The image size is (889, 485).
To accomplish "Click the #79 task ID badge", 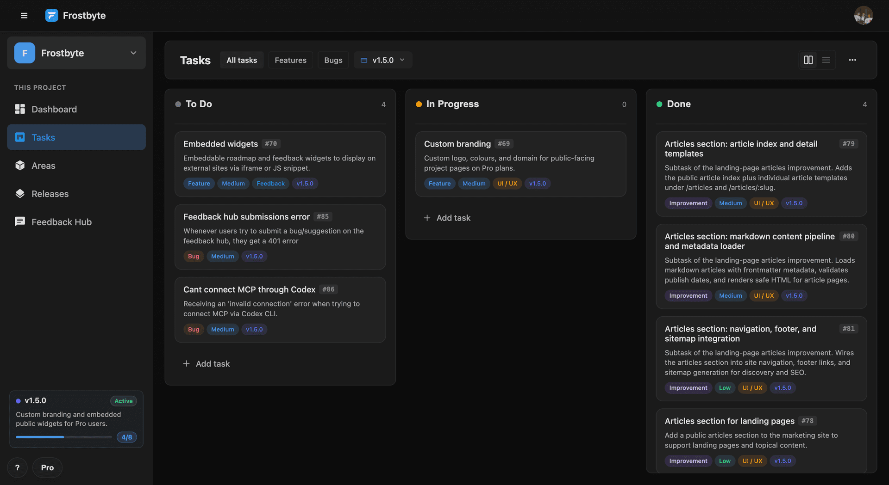I will [849, 144].
